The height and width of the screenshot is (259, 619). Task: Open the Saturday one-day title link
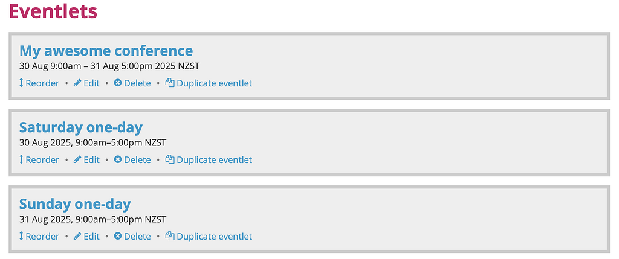(81, 127)
